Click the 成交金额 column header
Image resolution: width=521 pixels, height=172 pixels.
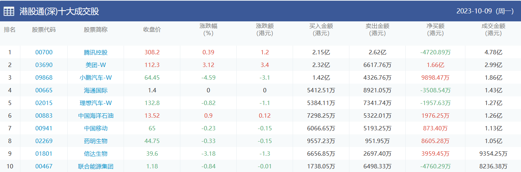click(x=493, y=30)
